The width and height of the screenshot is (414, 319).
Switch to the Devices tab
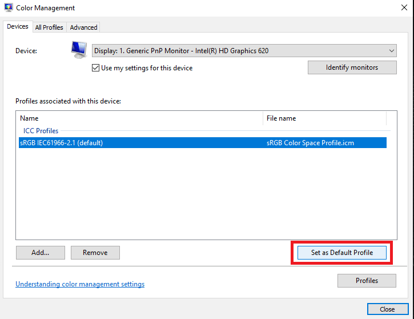pos(18,27)
